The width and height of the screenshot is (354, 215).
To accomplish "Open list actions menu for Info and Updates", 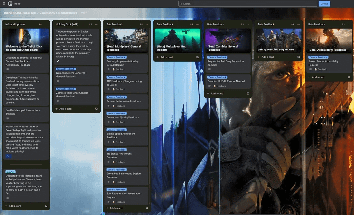I will [x=46, y=24].
